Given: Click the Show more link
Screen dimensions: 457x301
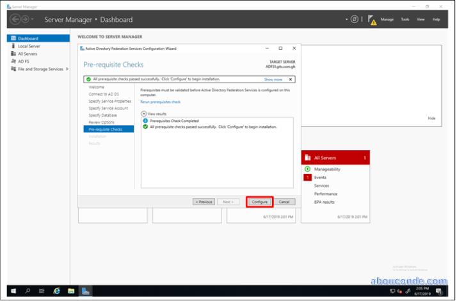Looking at the screenshot, I should point(273,79).
